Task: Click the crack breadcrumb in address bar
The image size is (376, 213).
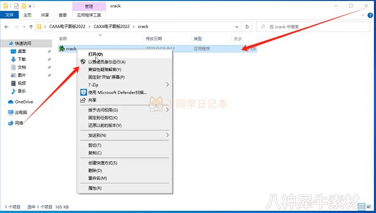Action: [143, 27]
